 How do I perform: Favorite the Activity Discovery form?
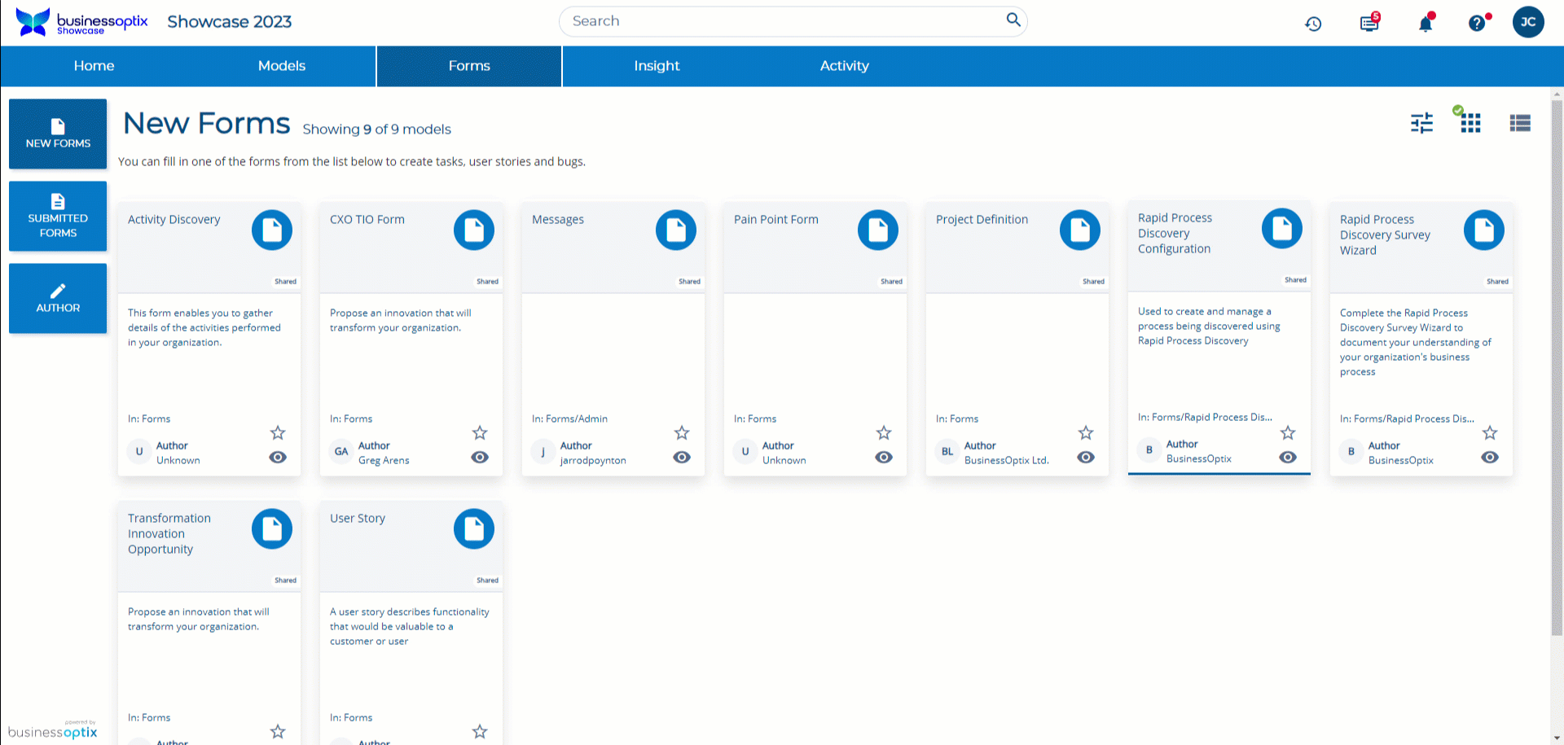click(277, 433)
